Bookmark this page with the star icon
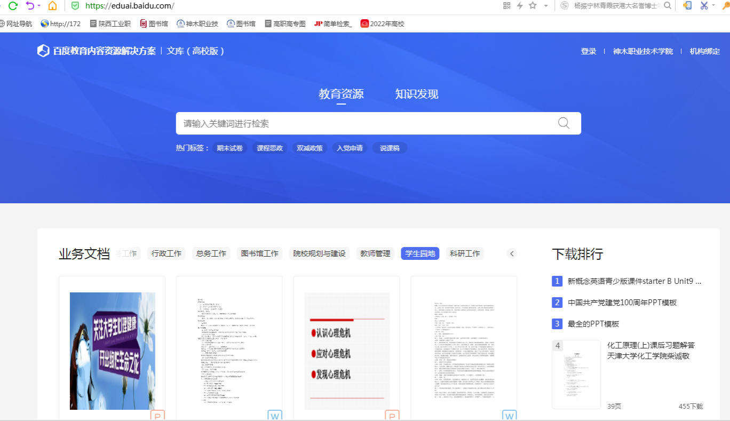Image resolution: width=730 pixels, height=421 pixels. [533, 6]
